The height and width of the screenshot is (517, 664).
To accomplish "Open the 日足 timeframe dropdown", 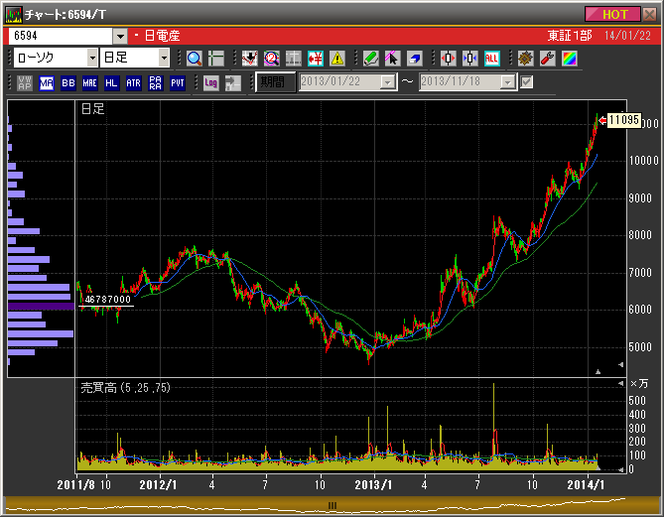I will pyautogui.click(x=164, y=59).
